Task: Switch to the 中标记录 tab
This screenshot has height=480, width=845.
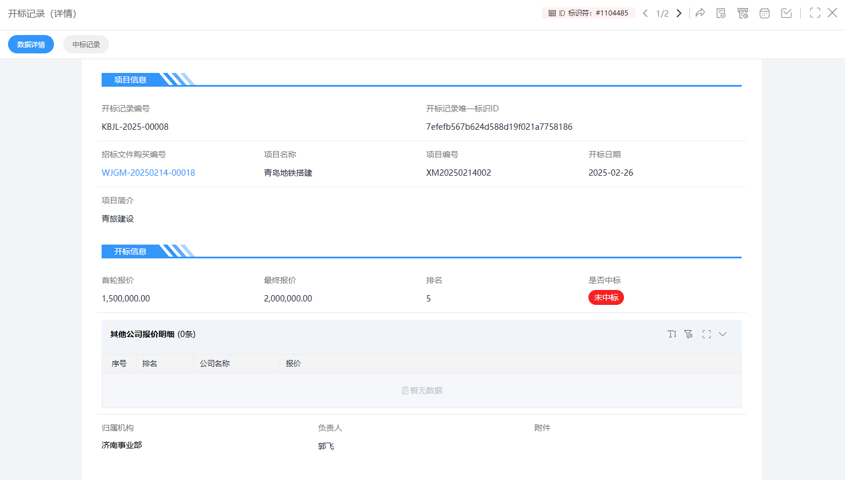Action: click(86, 45)
